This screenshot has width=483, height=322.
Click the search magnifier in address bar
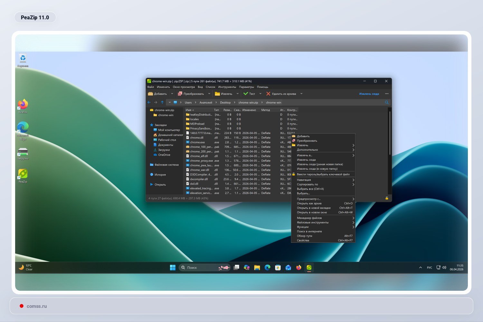(x=387, y=102)
